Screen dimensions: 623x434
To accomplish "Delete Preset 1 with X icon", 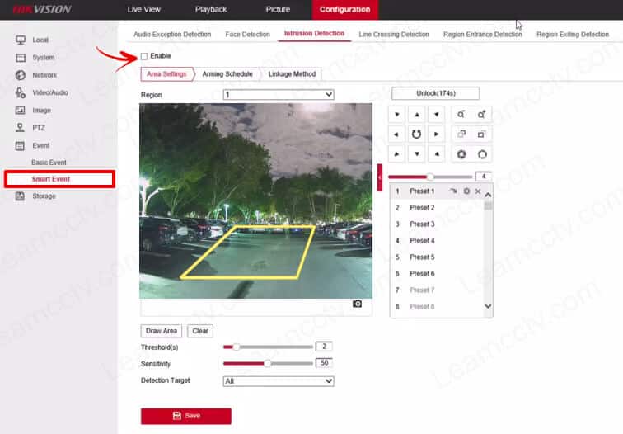I will (478, 191).
